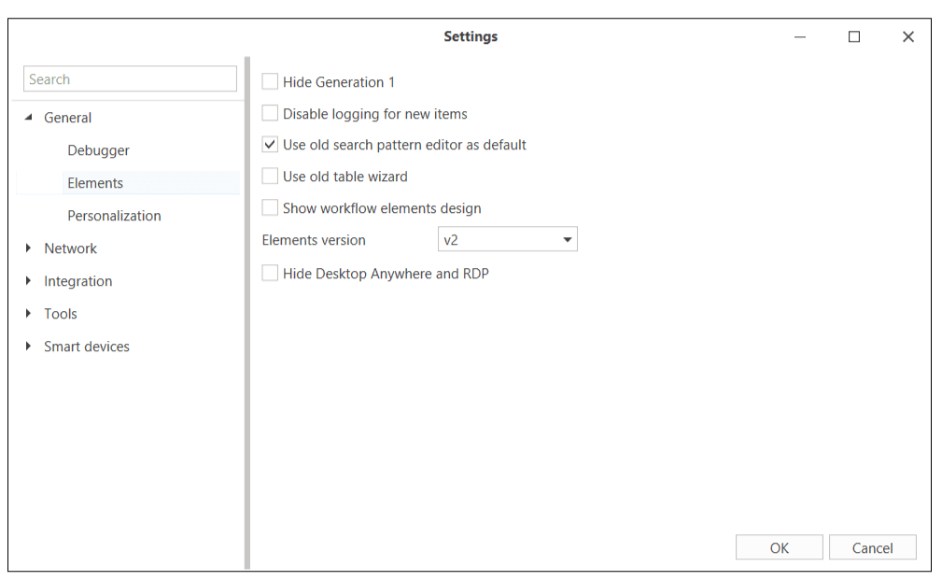
Task: Focus the settings Search field
Action: 130,79
